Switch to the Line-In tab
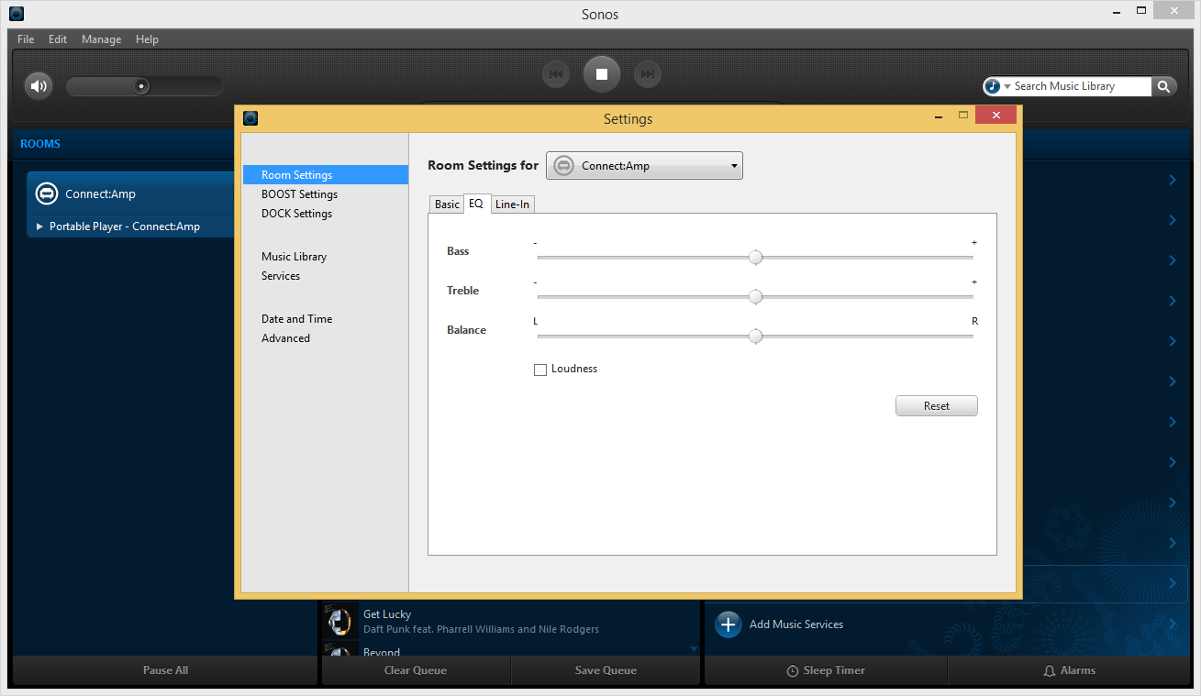The image size is (1201, 696). click(x=512, y=204)
